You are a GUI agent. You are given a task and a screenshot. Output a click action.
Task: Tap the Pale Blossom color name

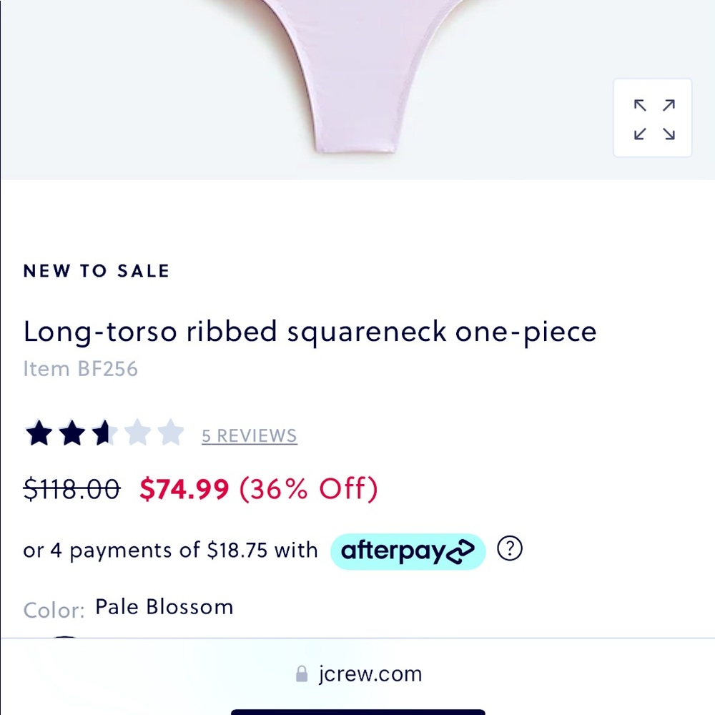(x=164, y=607)
